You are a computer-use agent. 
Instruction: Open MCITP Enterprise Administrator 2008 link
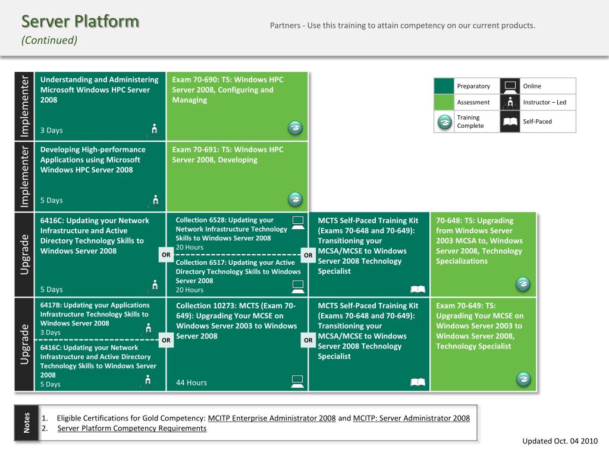[272, 418]
